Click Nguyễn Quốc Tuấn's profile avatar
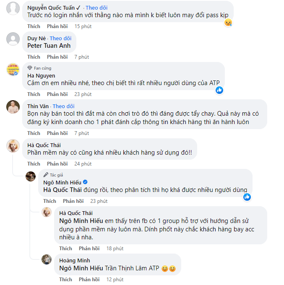Image resolution: width=284 pixels, height=285 pixels. [13, 8]
